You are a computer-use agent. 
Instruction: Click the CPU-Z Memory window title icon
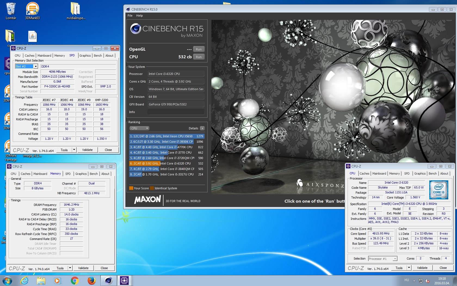9,166
